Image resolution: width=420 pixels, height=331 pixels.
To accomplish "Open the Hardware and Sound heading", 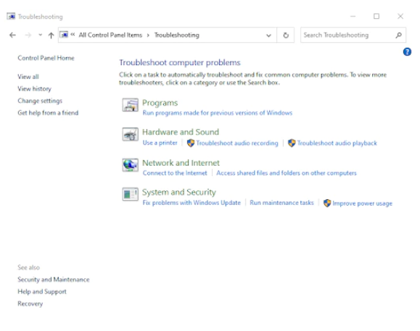I will pos(181,132).
